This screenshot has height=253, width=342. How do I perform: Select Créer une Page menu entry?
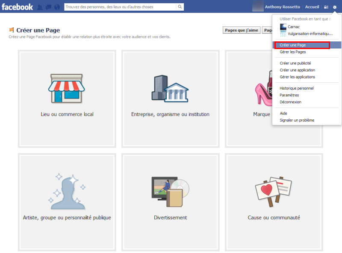coord(307,45)
